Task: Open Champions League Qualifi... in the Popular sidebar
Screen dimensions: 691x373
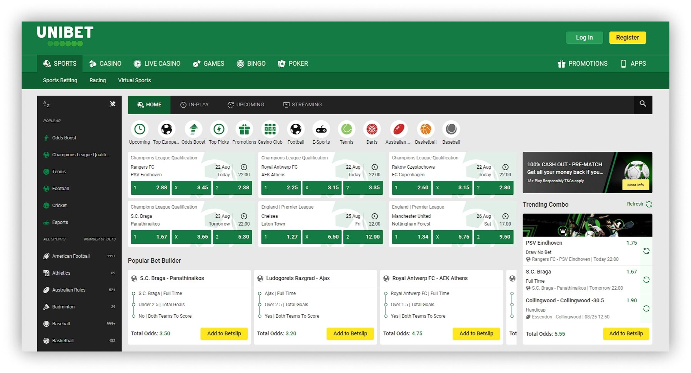Action: click(80, 154)
